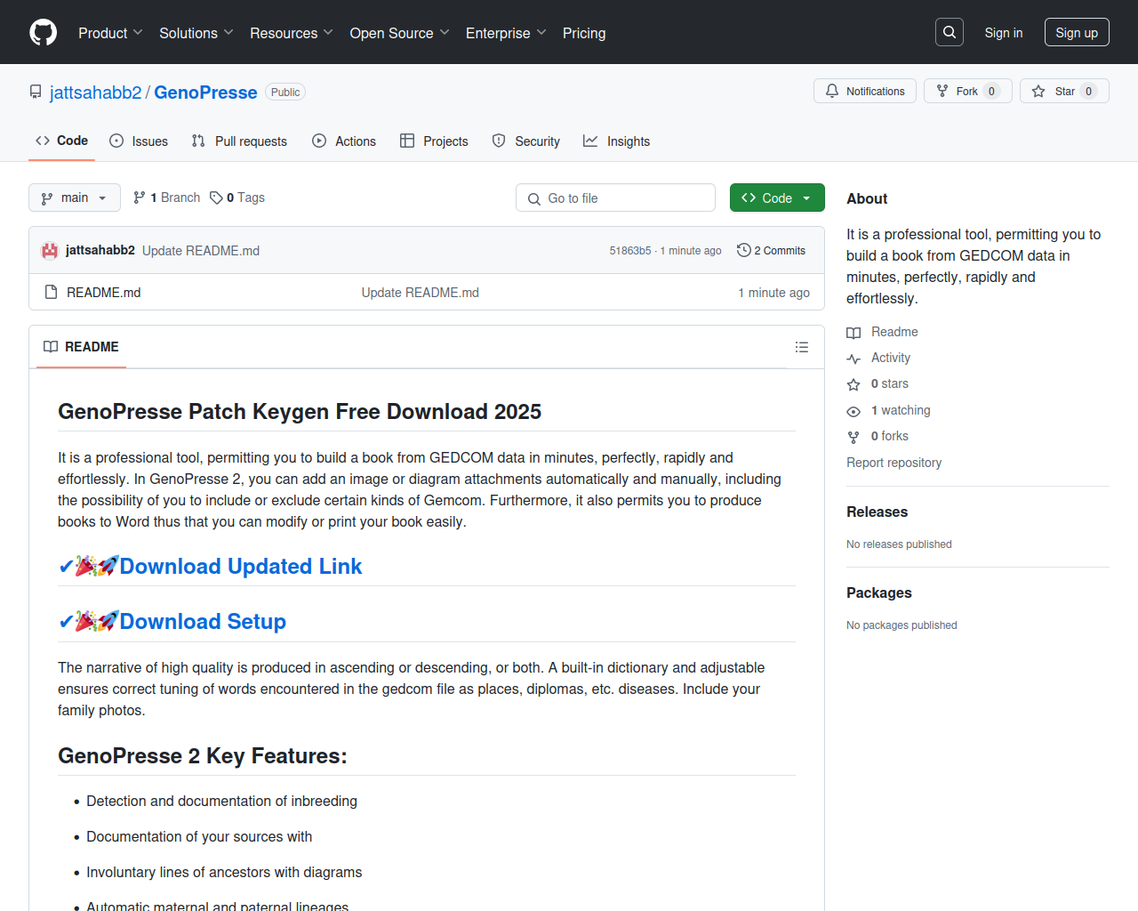The image size is (1138, 911).
Task: Click jattsahabb2 author name in commit row
Action: 100,250
